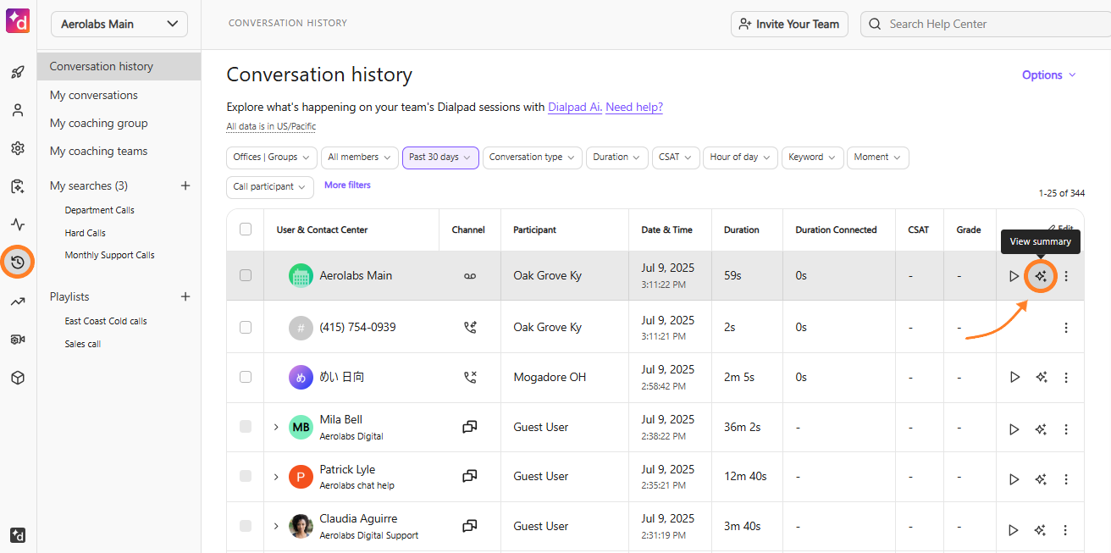The height and width of the screenshot is (553, 1111).
Task: Play Claudia Aguirre's conversation recording
Action: [1014, 530]
